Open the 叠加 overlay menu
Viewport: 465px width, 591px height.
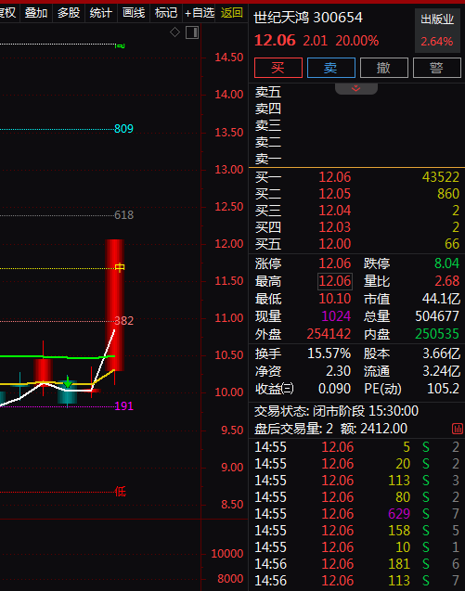(x=36, y=13)
